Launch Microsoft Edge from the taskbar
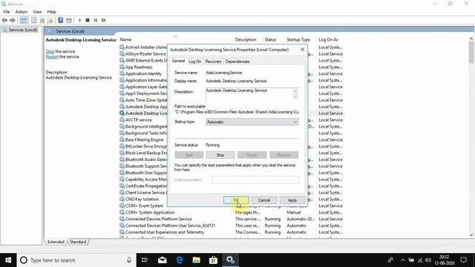 [180, 260]
